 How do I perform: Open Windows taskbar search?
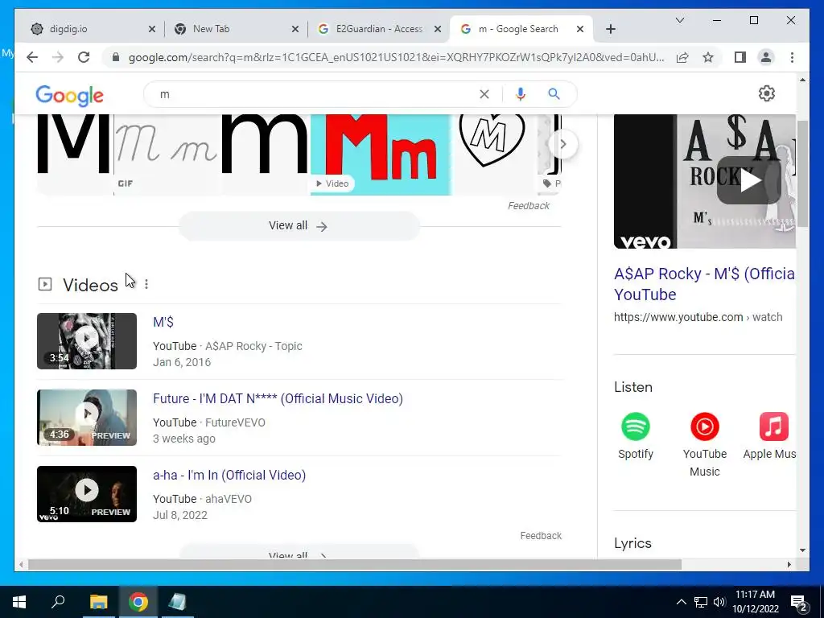[58, 602]
